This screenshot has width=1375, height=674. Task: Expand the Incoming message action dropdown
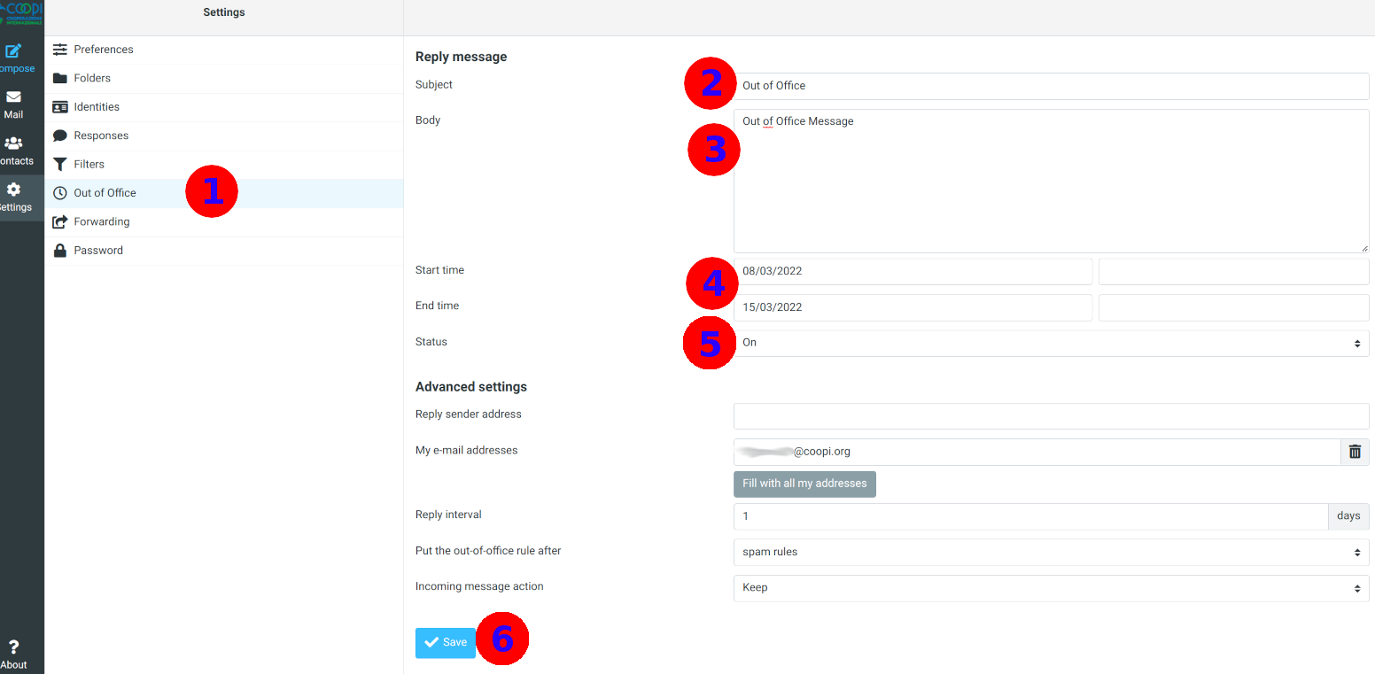1051,588
